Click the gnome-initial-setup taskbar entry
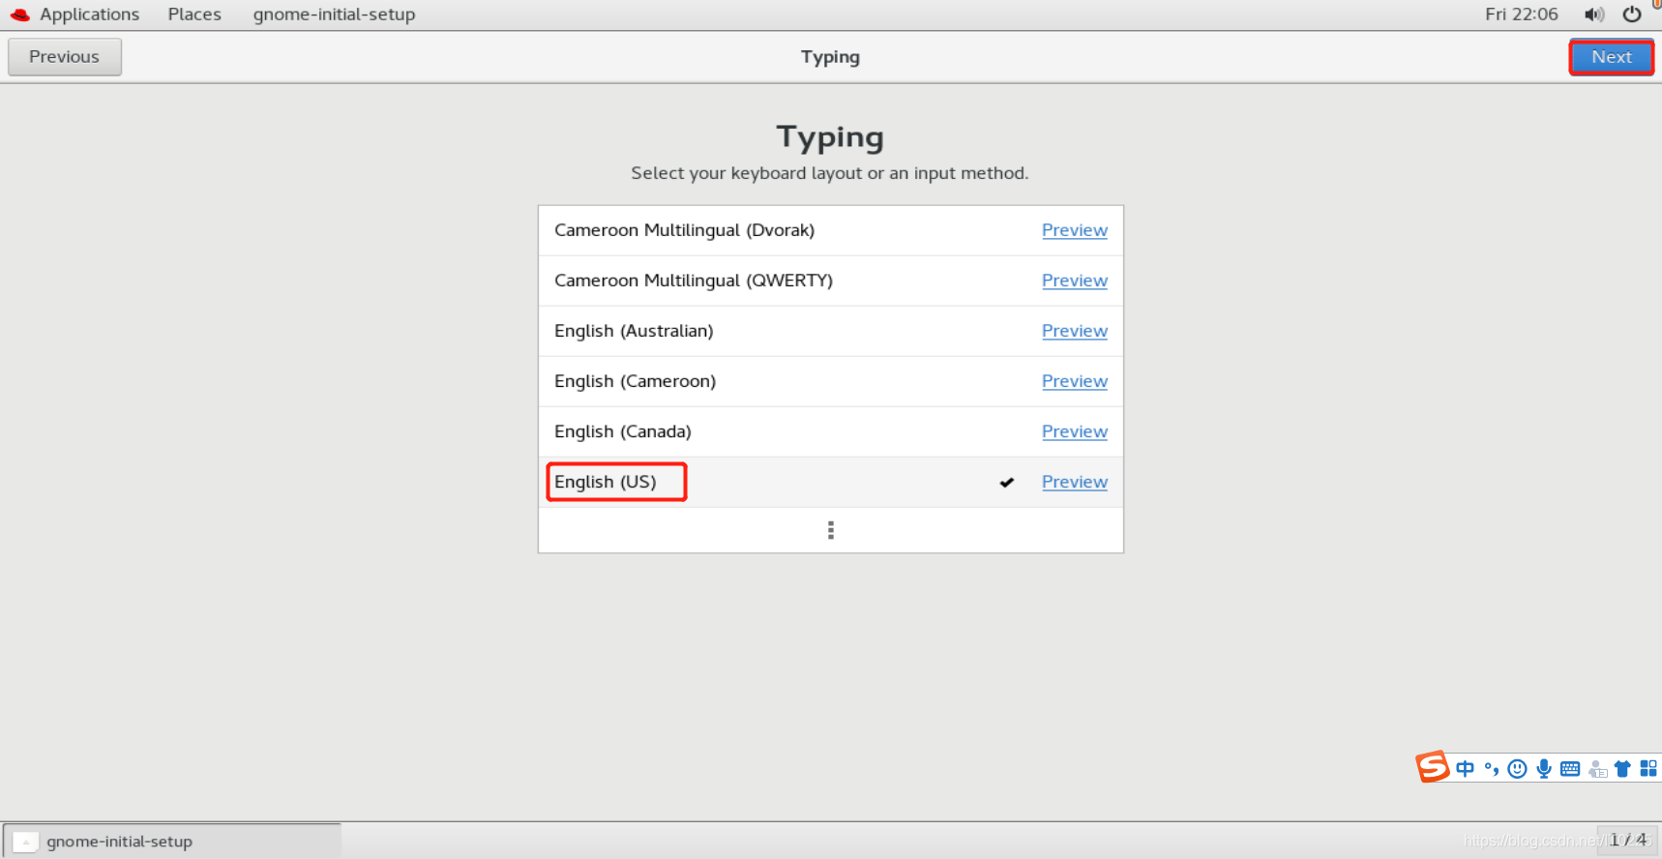This screenshot has height=859, width=1662. (172, 842)
